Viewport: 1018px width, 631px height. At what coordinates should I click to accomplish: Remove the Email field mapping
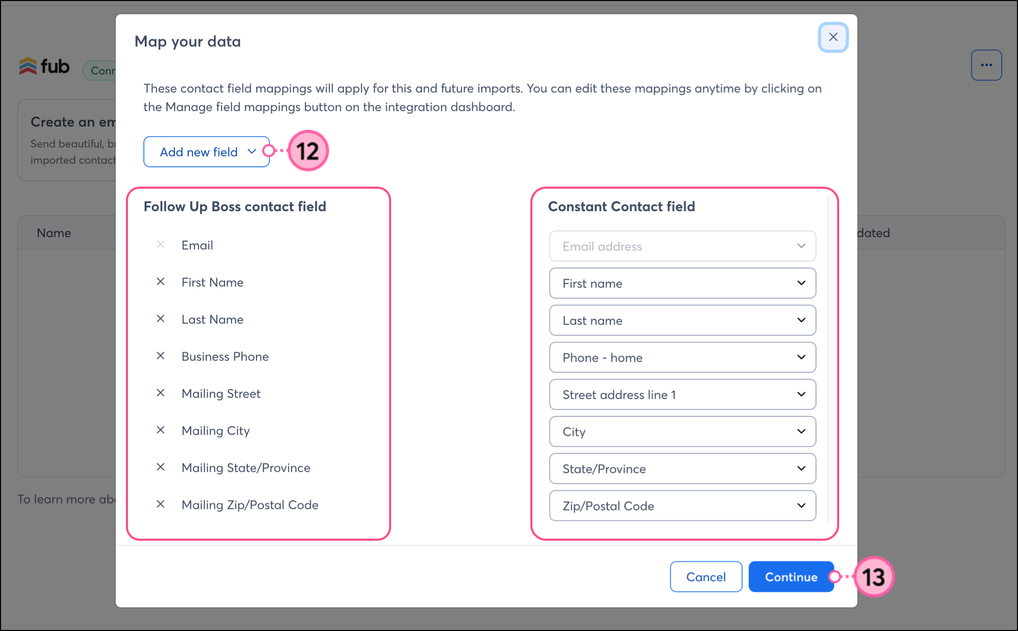click(161, 244)
